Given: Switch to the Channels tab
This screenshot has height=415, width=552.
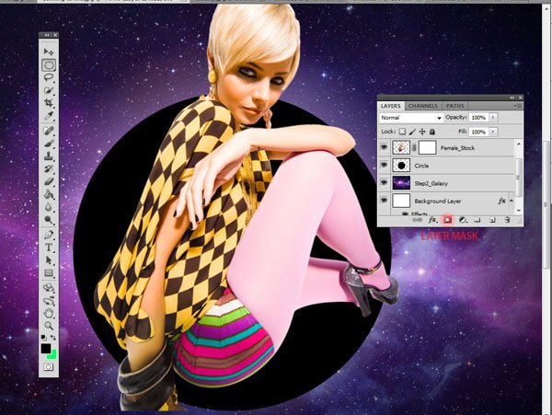Looking at the screenshot, I should (x=423, y=106).
